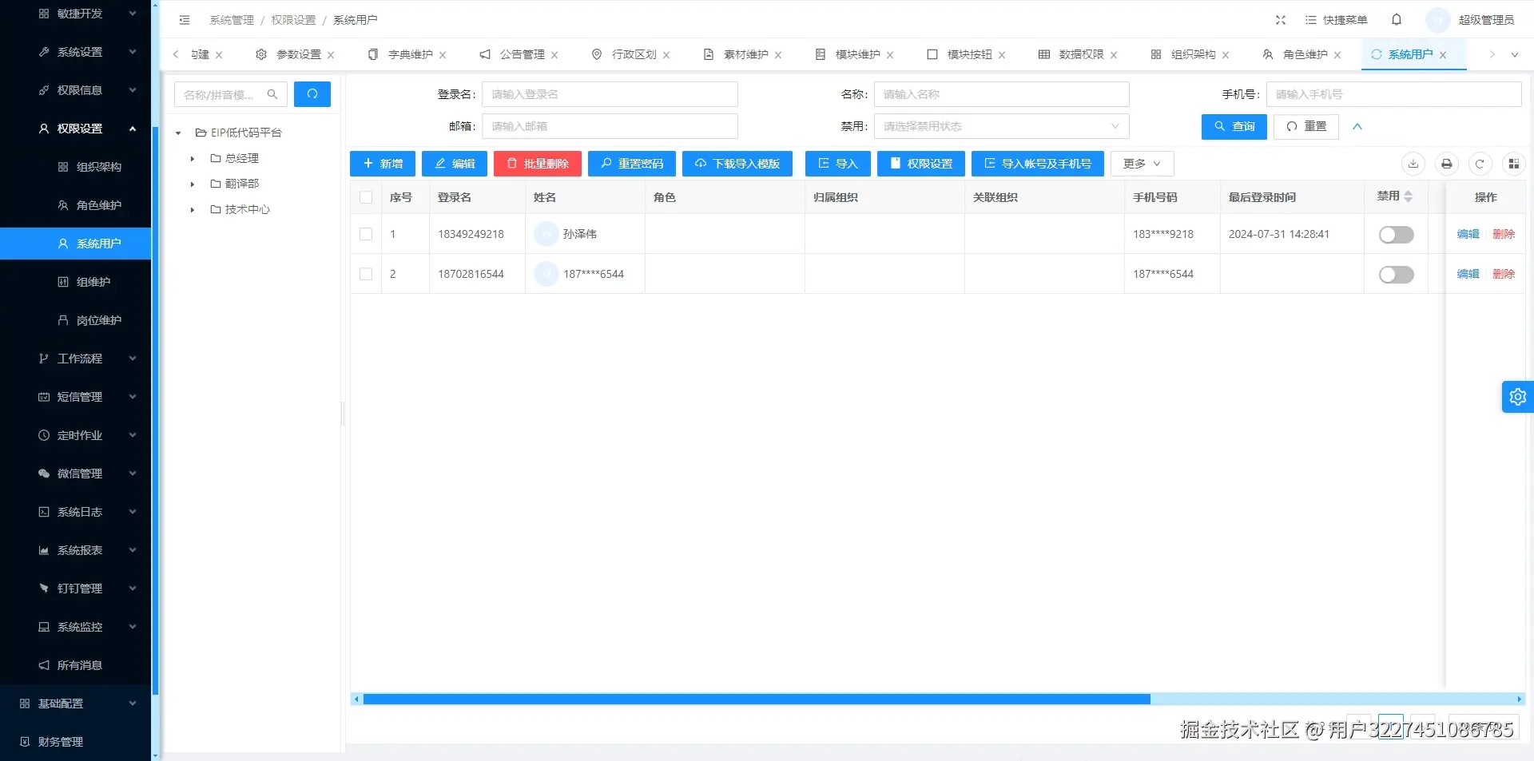
Task: Click 删除 link for user 18702816544
Action: point(1504,274)
